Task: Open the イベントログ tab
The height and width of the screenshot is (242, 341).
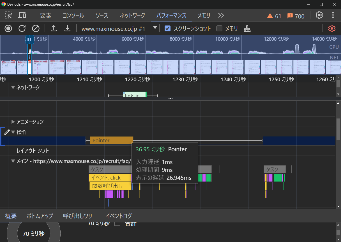Action: (x=119, y=216)
